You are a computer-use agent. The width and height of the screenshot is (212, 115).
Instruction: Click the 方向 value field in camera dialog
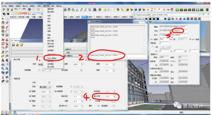pyautogui.click(x=173, y=31)
